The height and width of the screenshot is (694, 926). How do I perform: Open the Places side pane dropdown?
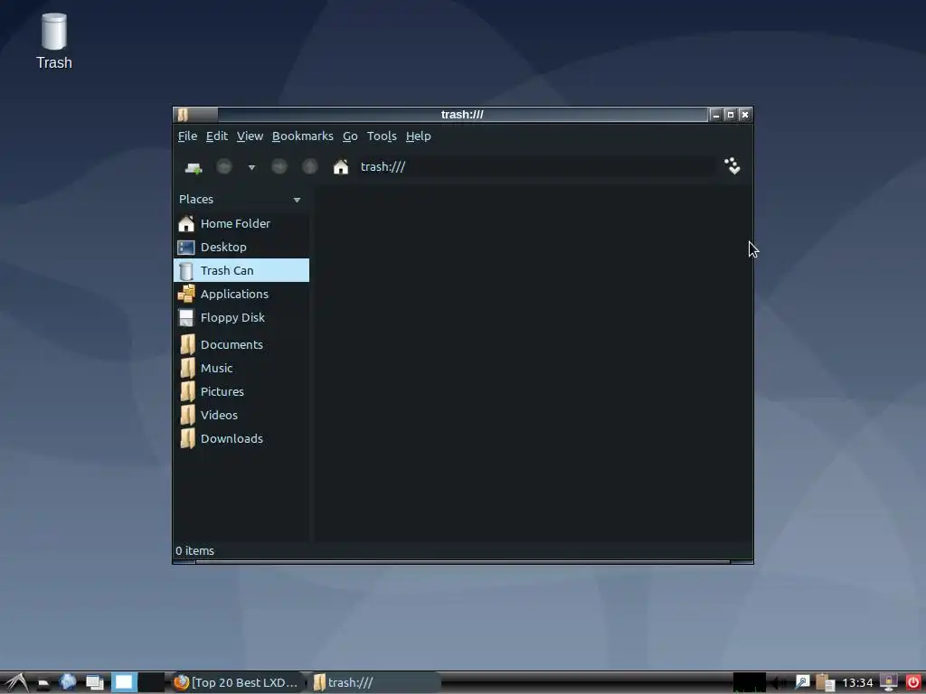(297, 200)
